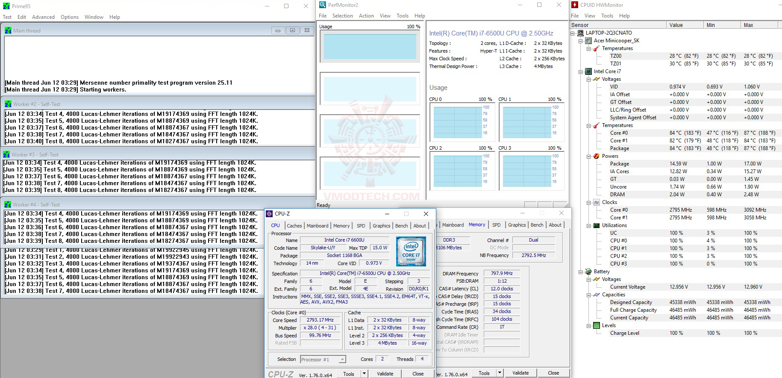Click the Prime95 title bar icon
Screen dimensions: 782x378
tap(6, 6)
